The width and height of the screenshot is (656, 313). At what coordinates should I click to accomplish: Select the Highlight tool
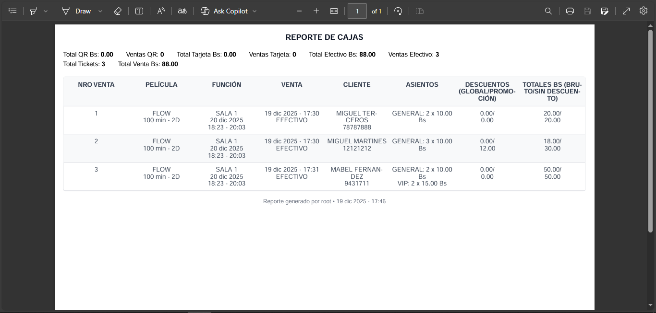pyautogui.click(x=33, y=11)
